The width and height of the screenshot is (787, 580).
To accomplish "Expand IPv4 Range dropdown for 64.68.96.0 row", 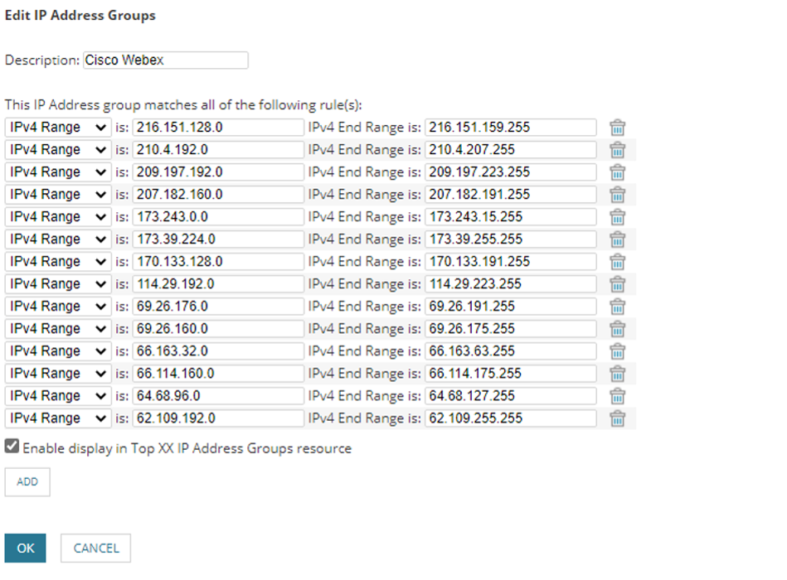I will point(58,396).
